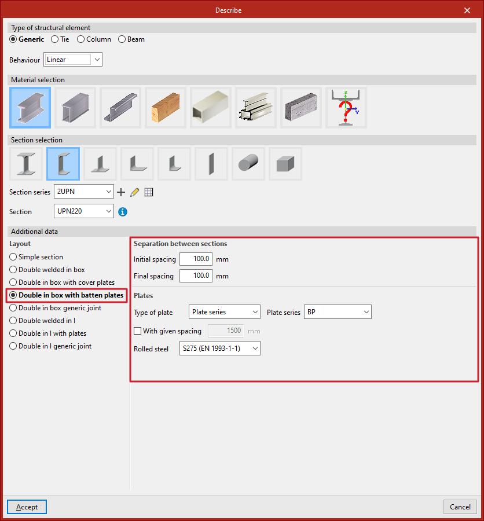Choose the square bar section icon
Screen dimensions: 484x521
285,164
